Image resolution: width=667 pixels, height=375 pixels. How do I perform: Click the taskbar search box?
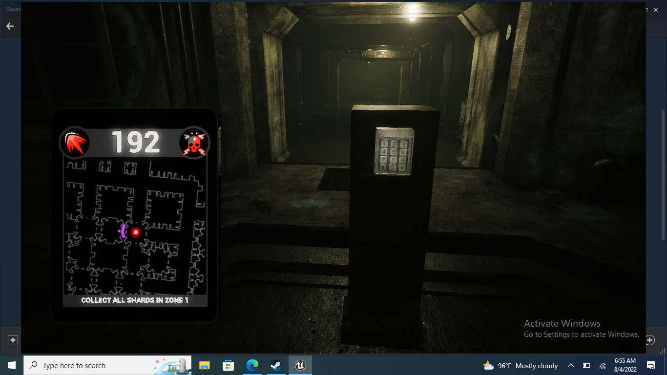tap(107, 365)
